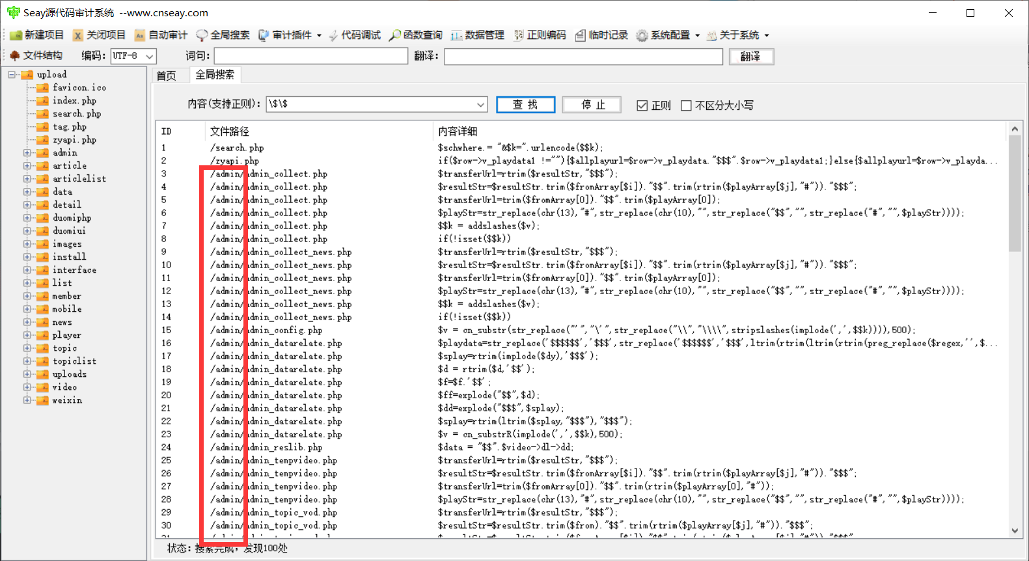The height and width of the screenshot is (561, 1029).
Task: Expand the topic folder node
Action: [27, 348]
